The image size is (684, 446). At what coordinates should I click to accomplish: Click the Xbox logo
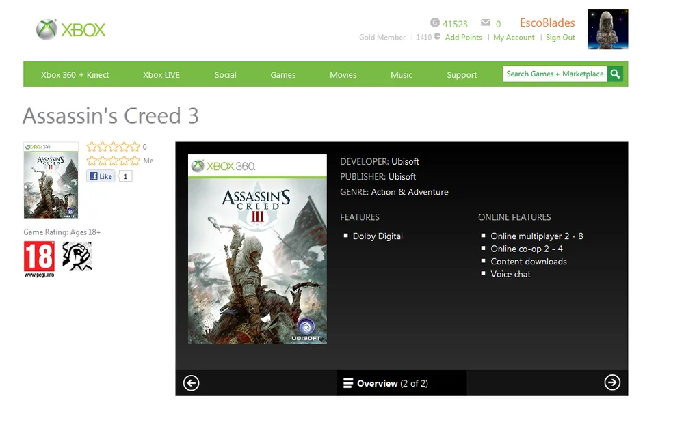pos(70,29)
